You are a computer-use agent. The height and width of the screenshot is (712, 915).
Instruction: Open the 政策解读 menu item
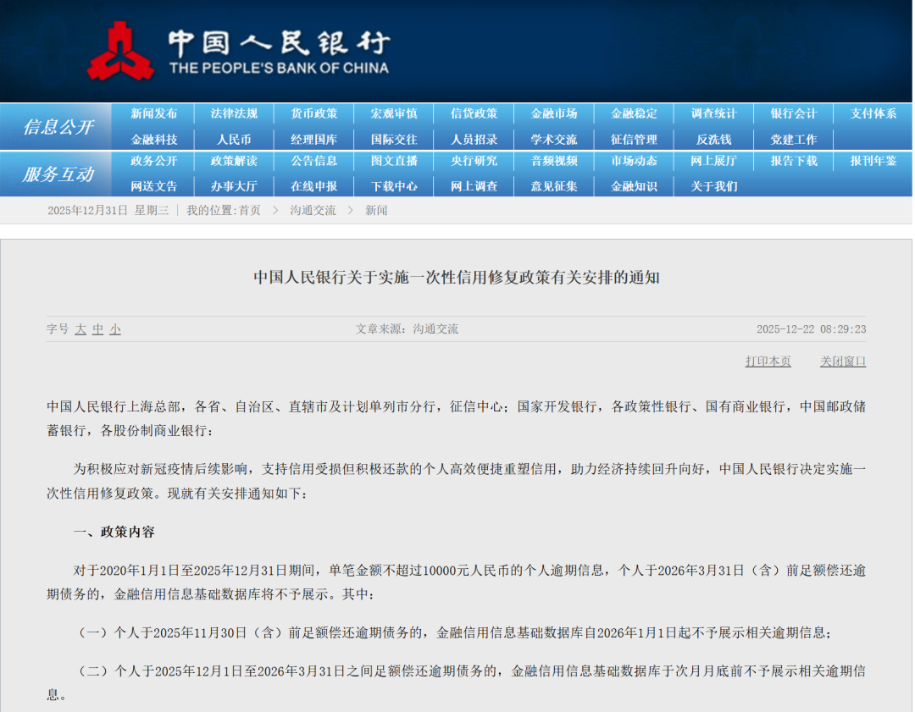coord(234,161)
